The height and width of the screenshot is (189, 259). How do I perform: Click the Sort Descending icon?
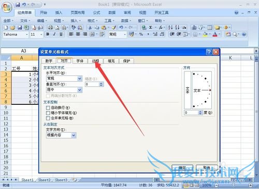(177, 27)
